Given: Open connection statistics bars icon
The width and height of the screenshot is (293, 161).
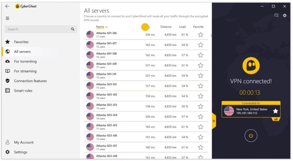Looking at the screenshot, I should (276, 119).
